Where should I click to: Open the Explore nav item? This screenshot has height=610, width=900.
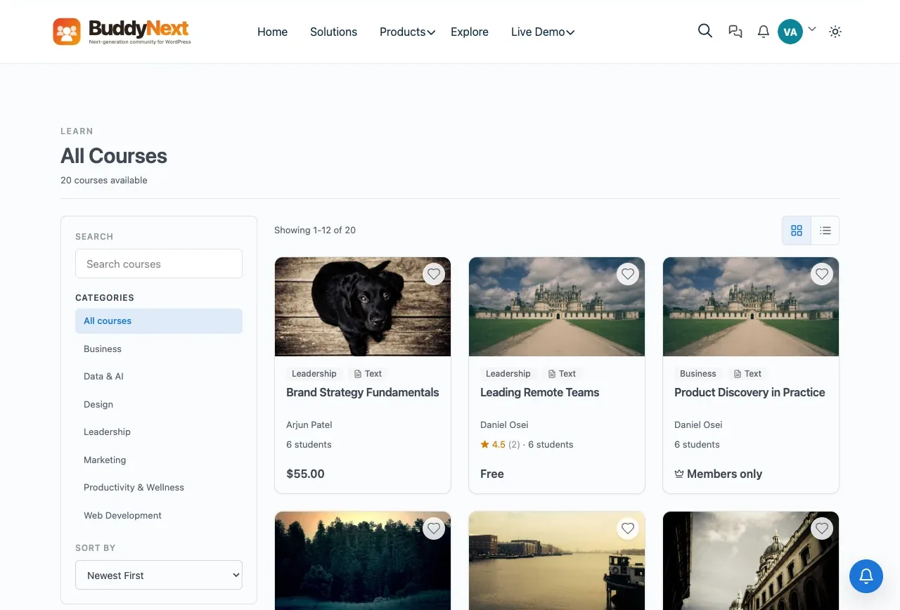coord(470,32)
